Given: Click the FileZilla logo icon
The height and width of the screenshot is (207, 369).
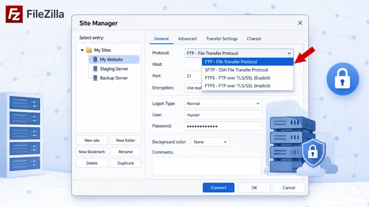Looking at the screenshot, I should click(14, 14).
